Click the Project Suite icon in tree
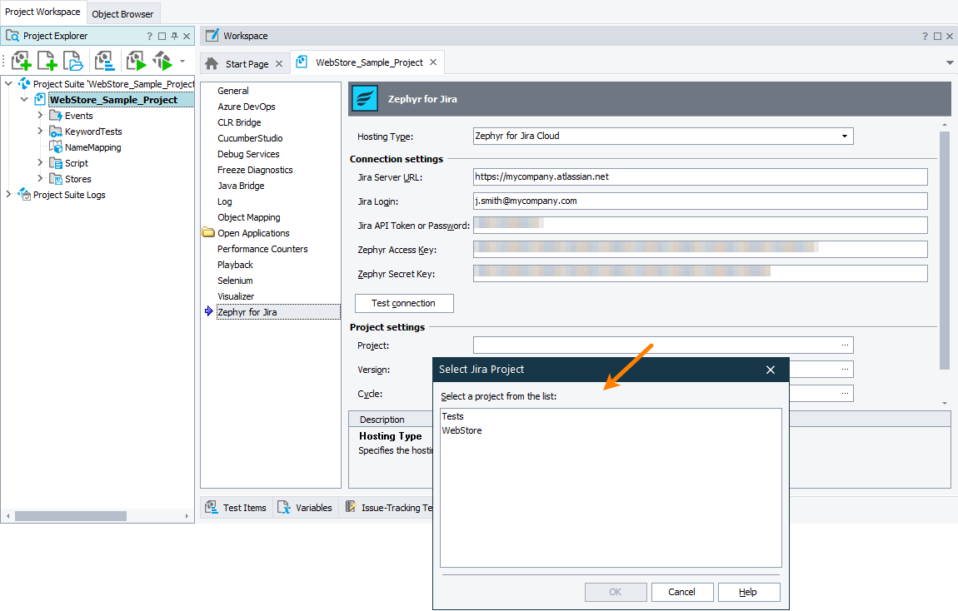The image size is (958, 611). tap(24, 83)
